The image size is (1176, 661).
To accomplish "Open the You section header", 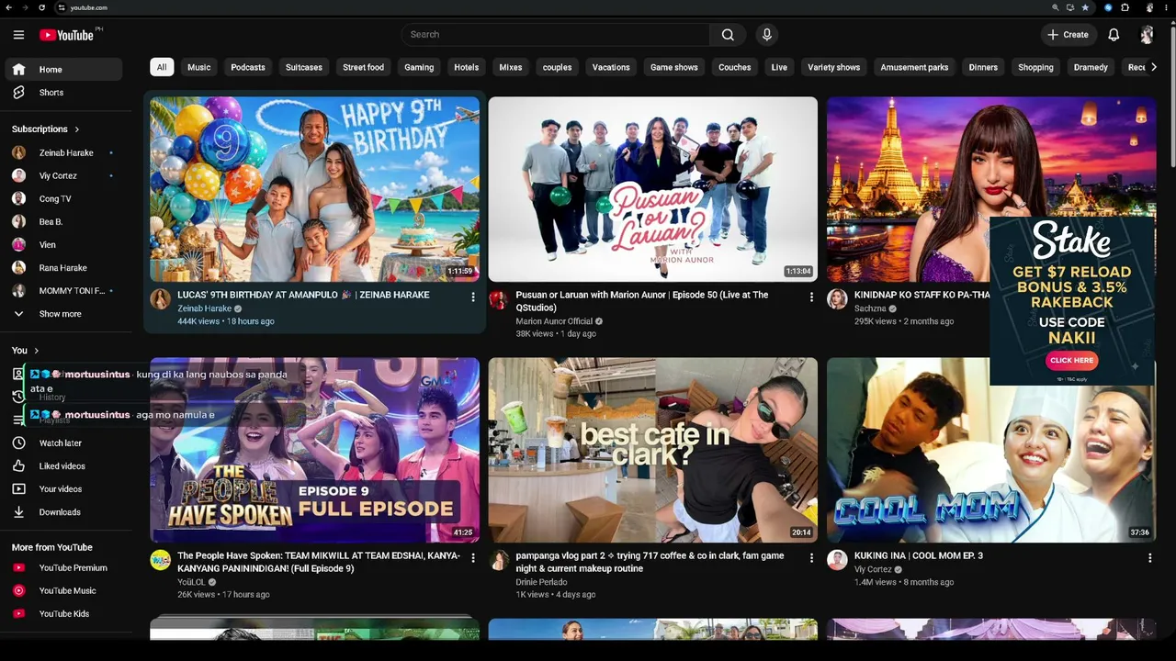I will 25,351.
